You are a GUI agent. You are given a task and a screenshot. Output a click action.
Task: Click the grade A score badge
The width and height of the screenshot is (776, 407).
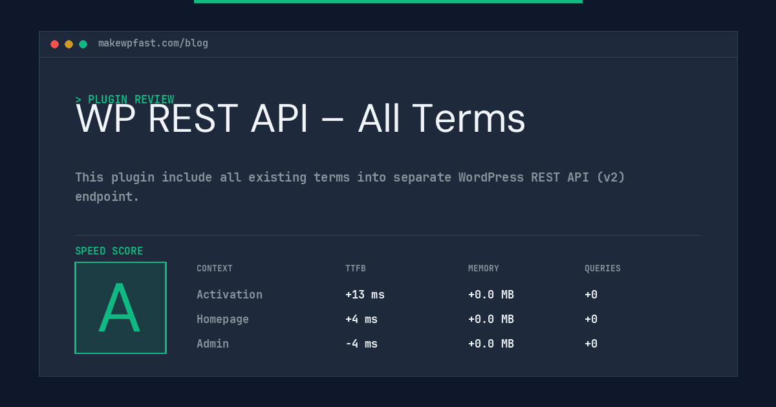(x=120, y=308)
